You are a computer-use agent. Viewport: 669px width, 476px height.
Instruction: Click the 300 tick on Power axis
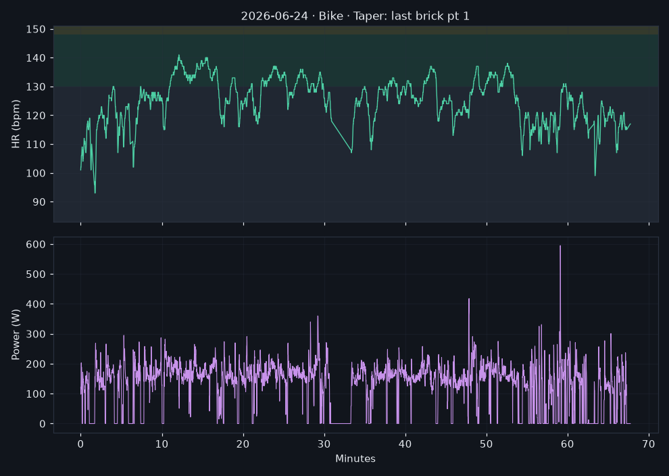tap(36, 334)
